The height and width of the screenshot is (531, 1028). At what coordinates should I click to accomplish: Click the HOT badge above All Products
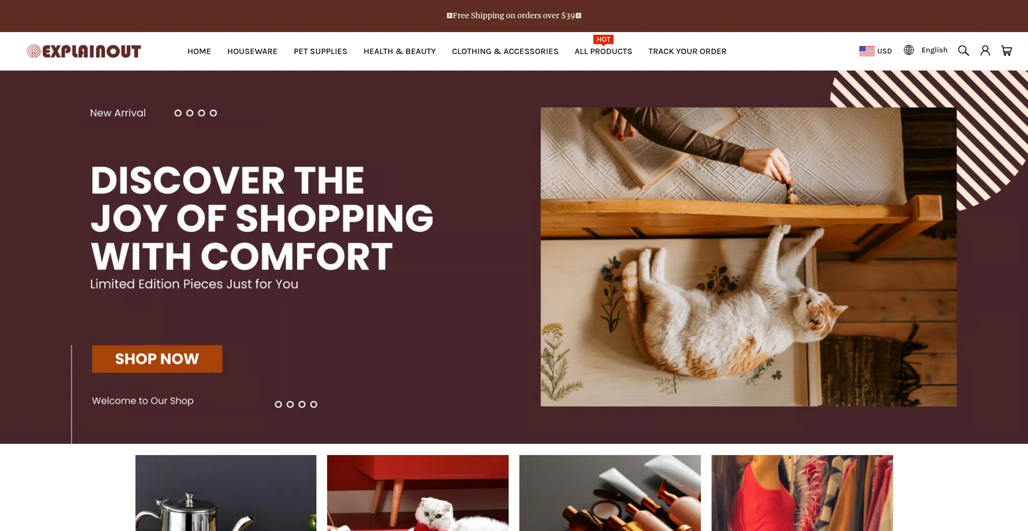[x=603, y=40]
